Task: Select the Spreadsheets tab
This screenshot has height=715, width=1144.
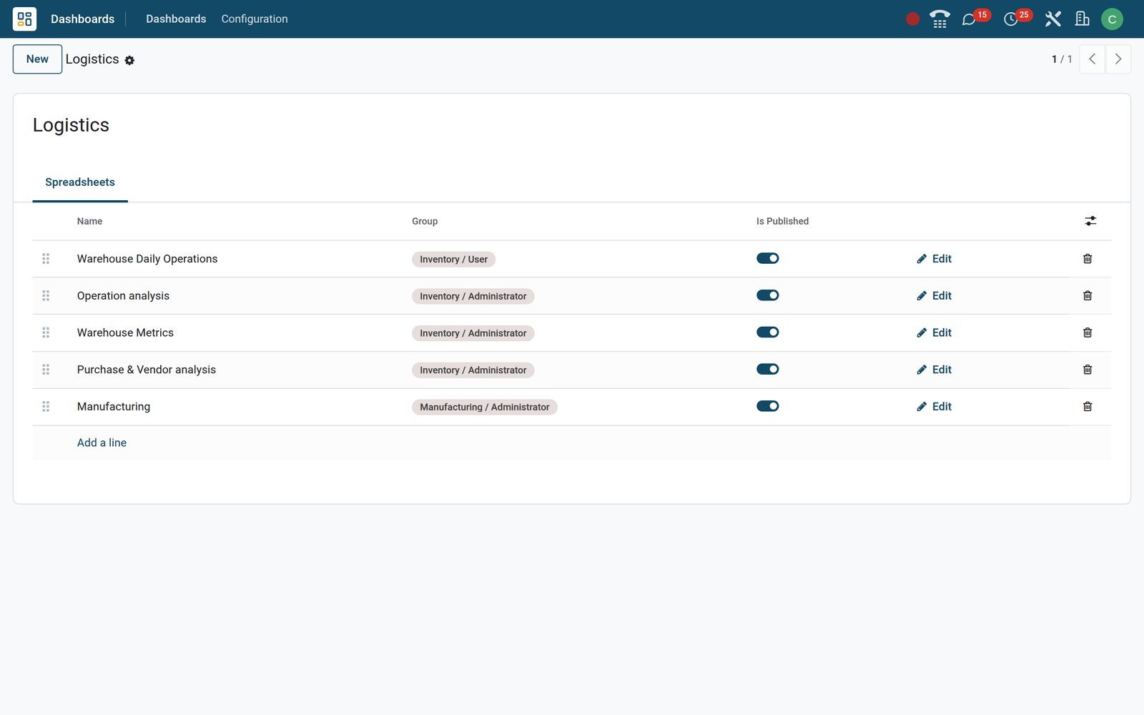Action: pos(80,182)
